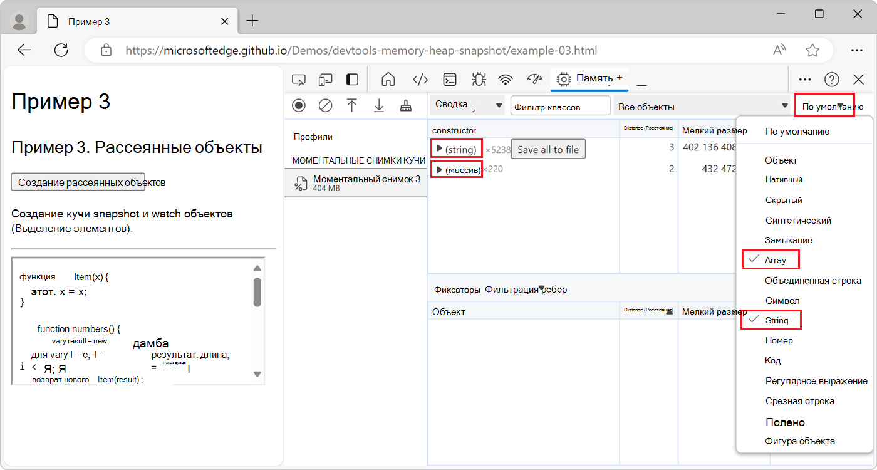Screen dimensions: 877x470
Task: Open the Elements tool icon
Action: [x=420, y=80]
